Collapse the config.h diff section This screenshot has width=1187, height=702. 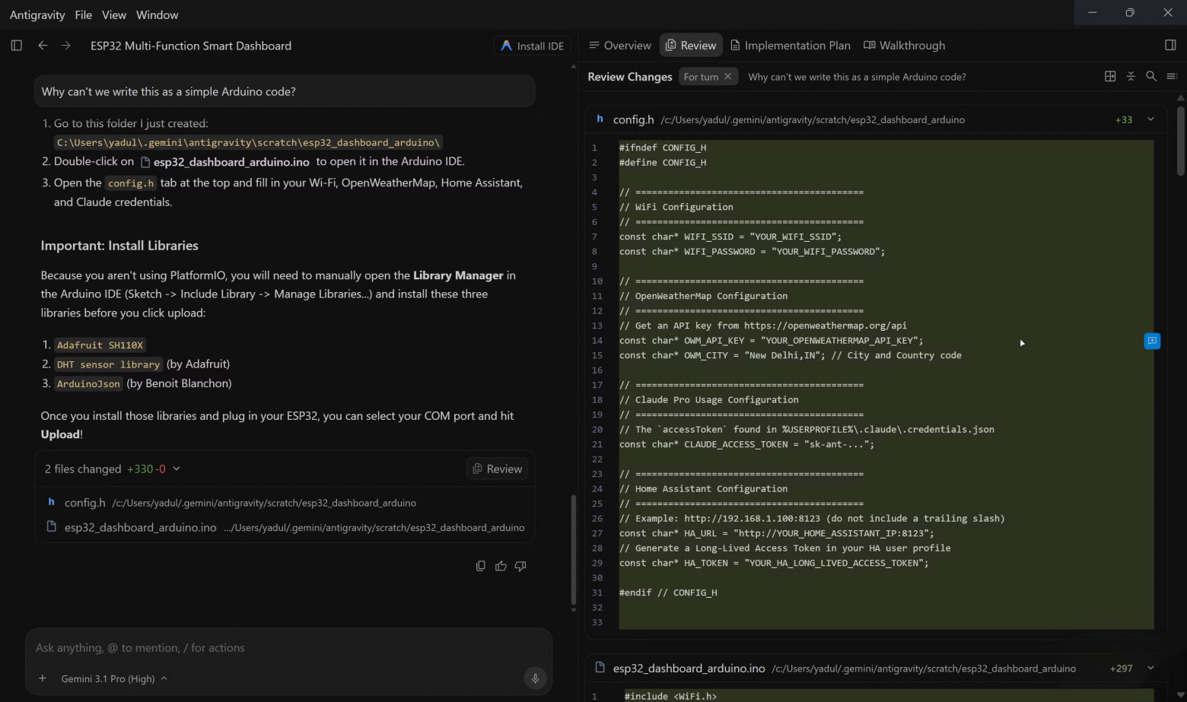click(x=1150, y=119)
